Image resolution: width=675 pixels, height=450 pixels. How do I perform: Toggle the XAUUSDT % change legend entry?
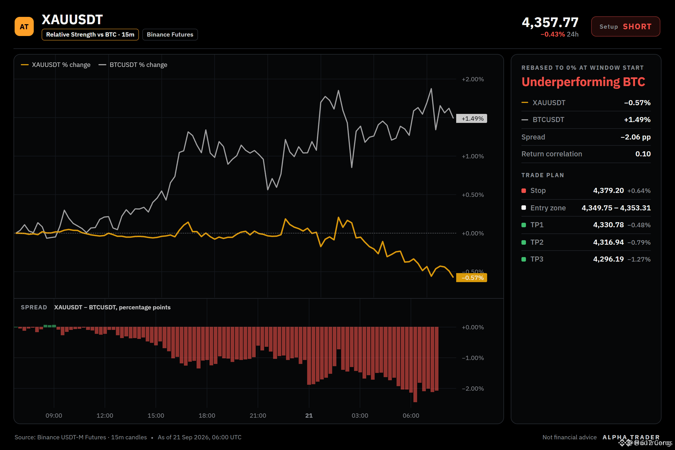click(56, 65)
